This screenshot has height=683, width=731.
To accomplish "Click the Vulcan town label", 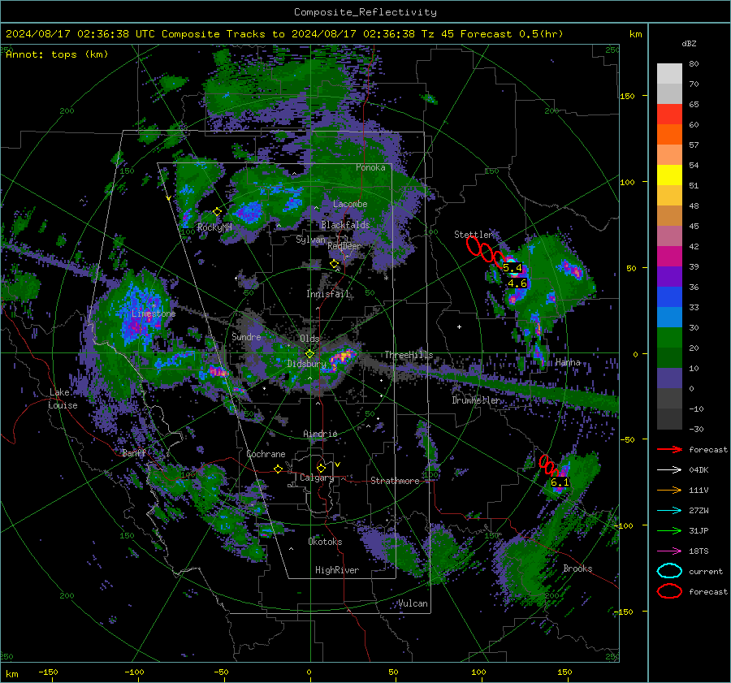I will click(413, 603).
